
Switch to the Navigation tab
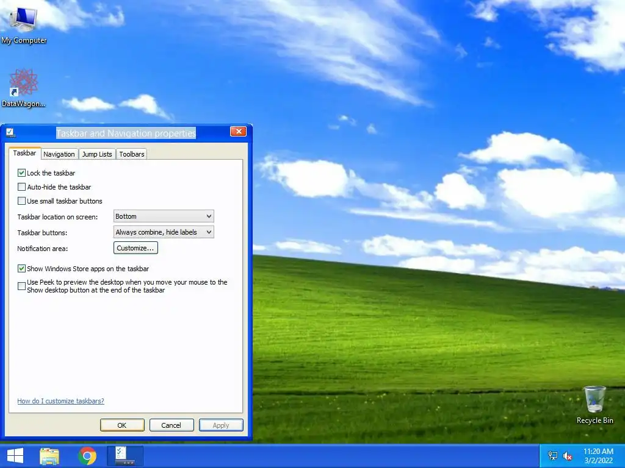coord(59,154)
